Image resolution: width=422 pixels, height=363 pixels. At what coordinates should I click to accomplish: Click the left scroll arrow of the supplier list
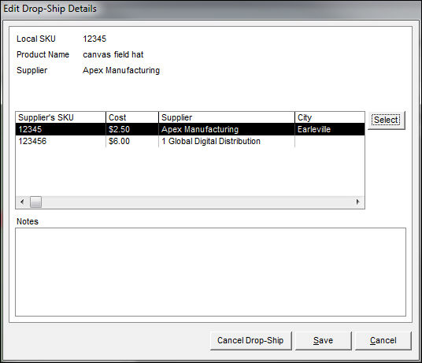22,202
